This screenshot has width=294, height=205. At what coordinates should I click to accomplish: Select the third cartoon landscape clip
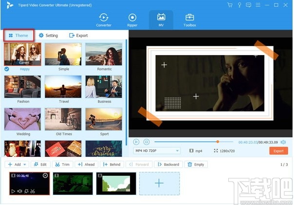tap(116, 184)
